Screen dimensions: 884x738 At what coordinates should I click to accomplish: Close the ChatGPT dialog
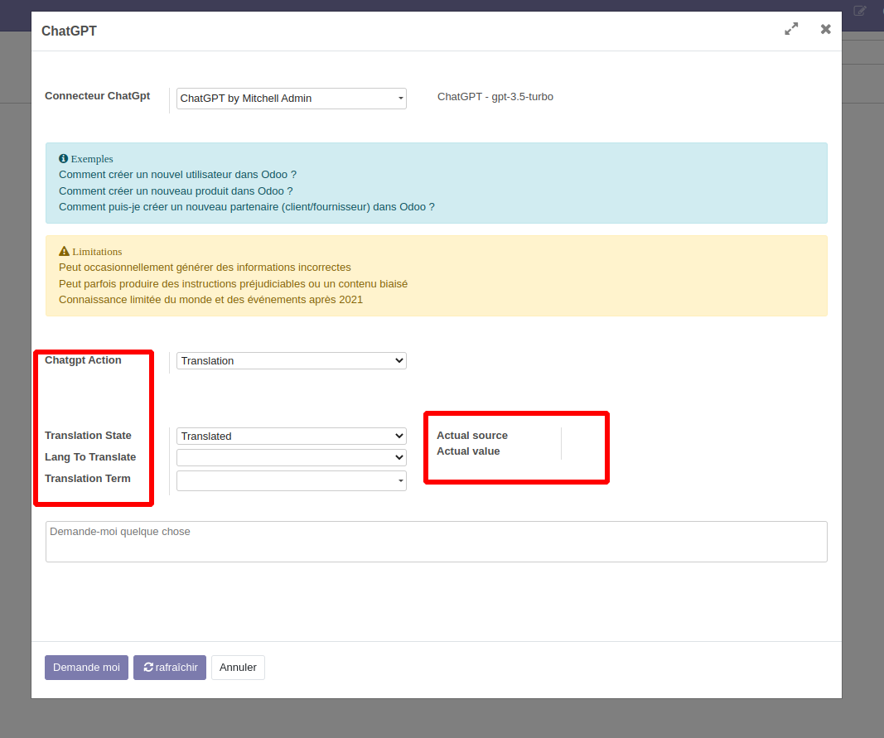tap(825, 29)
